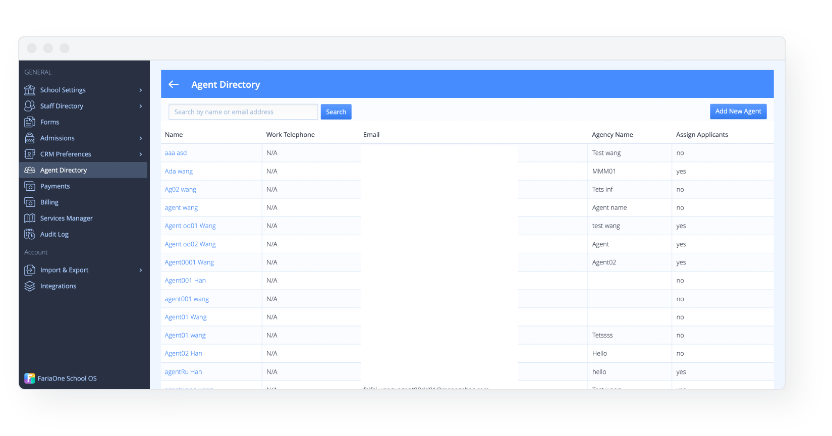Click the Payments icon in sidebar
Image resolution: width=832 pixels, height=436 pixels.
tap(30, 186)
